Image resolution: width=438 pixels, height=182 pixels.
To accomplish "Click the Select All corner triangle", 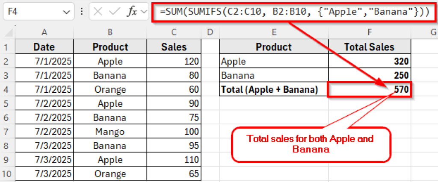I will 9,32.
